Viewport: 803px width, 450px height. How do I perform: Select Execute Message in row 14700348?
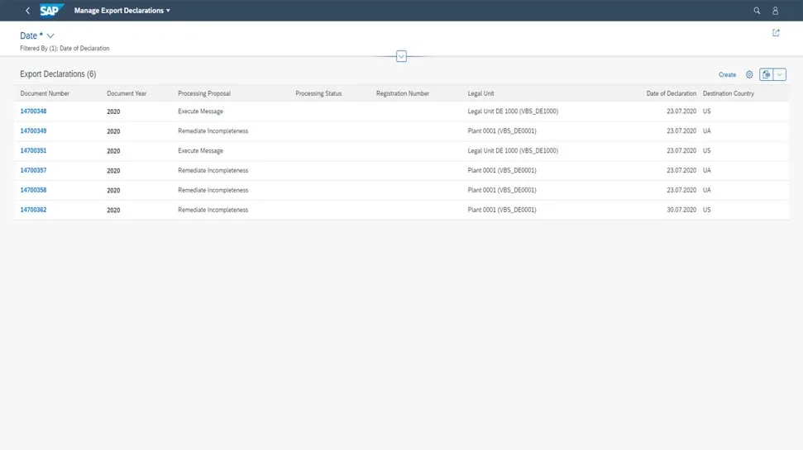click(x=200, y=111)
